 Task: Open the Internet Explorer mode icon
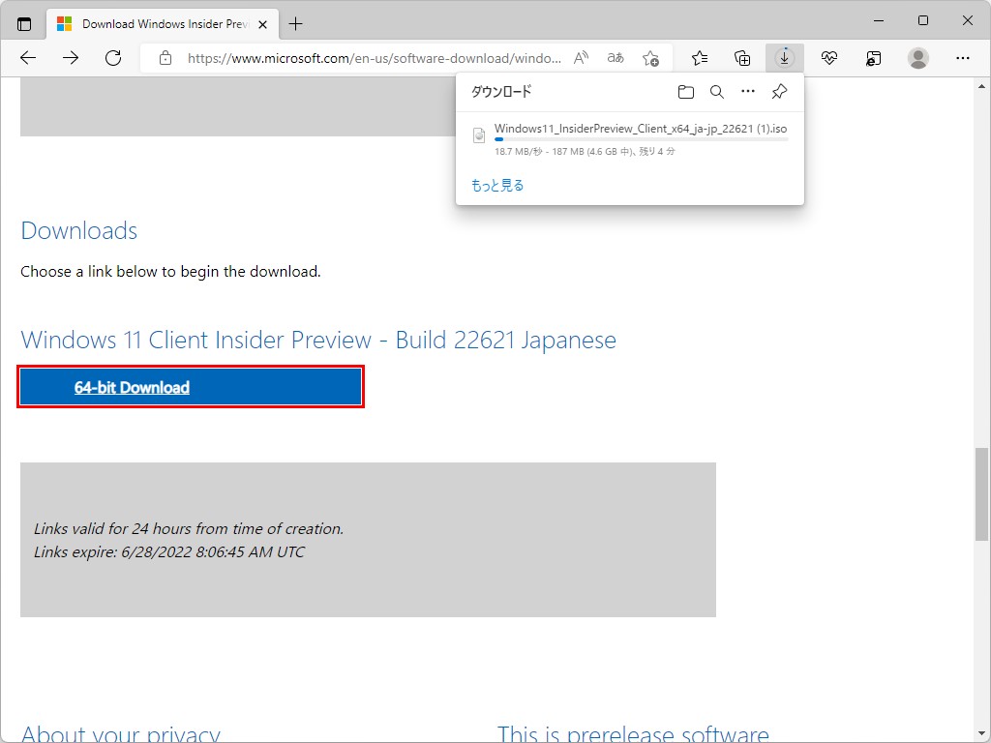click(874, 58)
